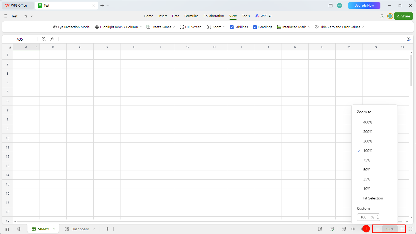The image size is (416, 234).
Task: Toggle the eye icon in status bar
Action: [353, 229]
